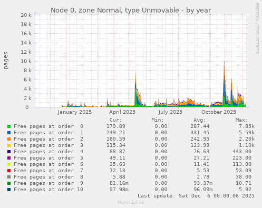The image size is (262, 208).
Task: Click current value 81.16m for order 9
Action: click(x=119, y=183)
